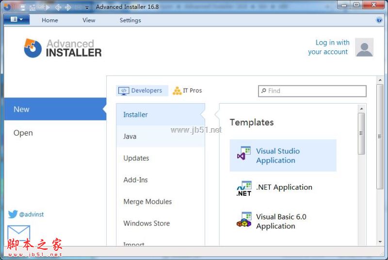Click the Build icon in quick access toolbar

(32, 8)
